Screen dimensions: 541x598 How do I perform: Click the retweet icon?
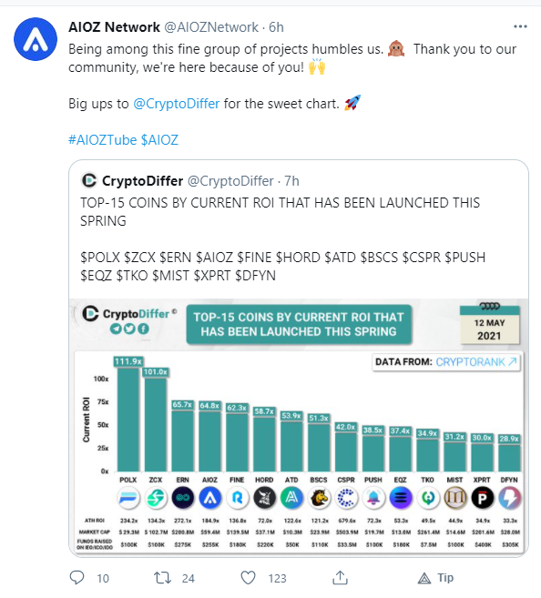(162, 578)
